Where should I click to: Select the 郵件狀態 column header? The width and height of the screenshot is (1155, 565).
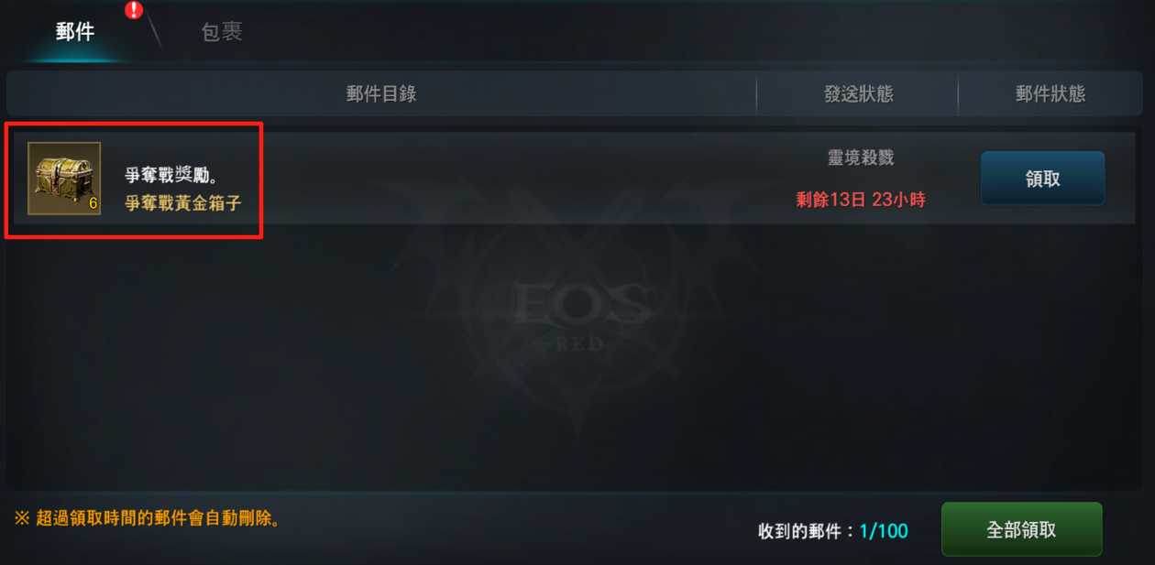[x=1050, y=93]
